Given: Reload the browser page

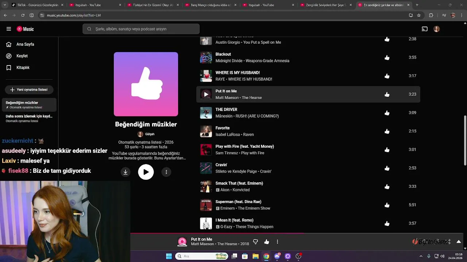Looking at the screenshot, I should coord(23,15).
